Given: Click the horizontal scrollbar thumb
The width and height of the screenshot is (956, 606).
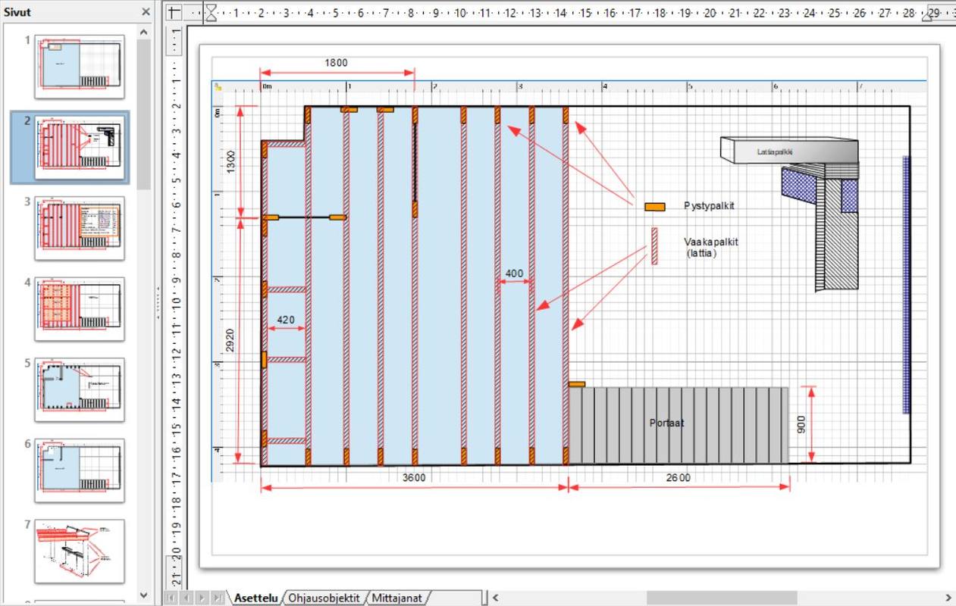Looking at the screenshot, I should coord(720,598).
